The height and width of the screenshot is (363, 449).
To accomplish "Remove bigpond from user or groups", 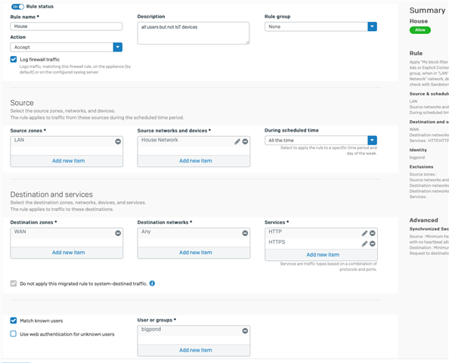I will [x=245, y=331].
